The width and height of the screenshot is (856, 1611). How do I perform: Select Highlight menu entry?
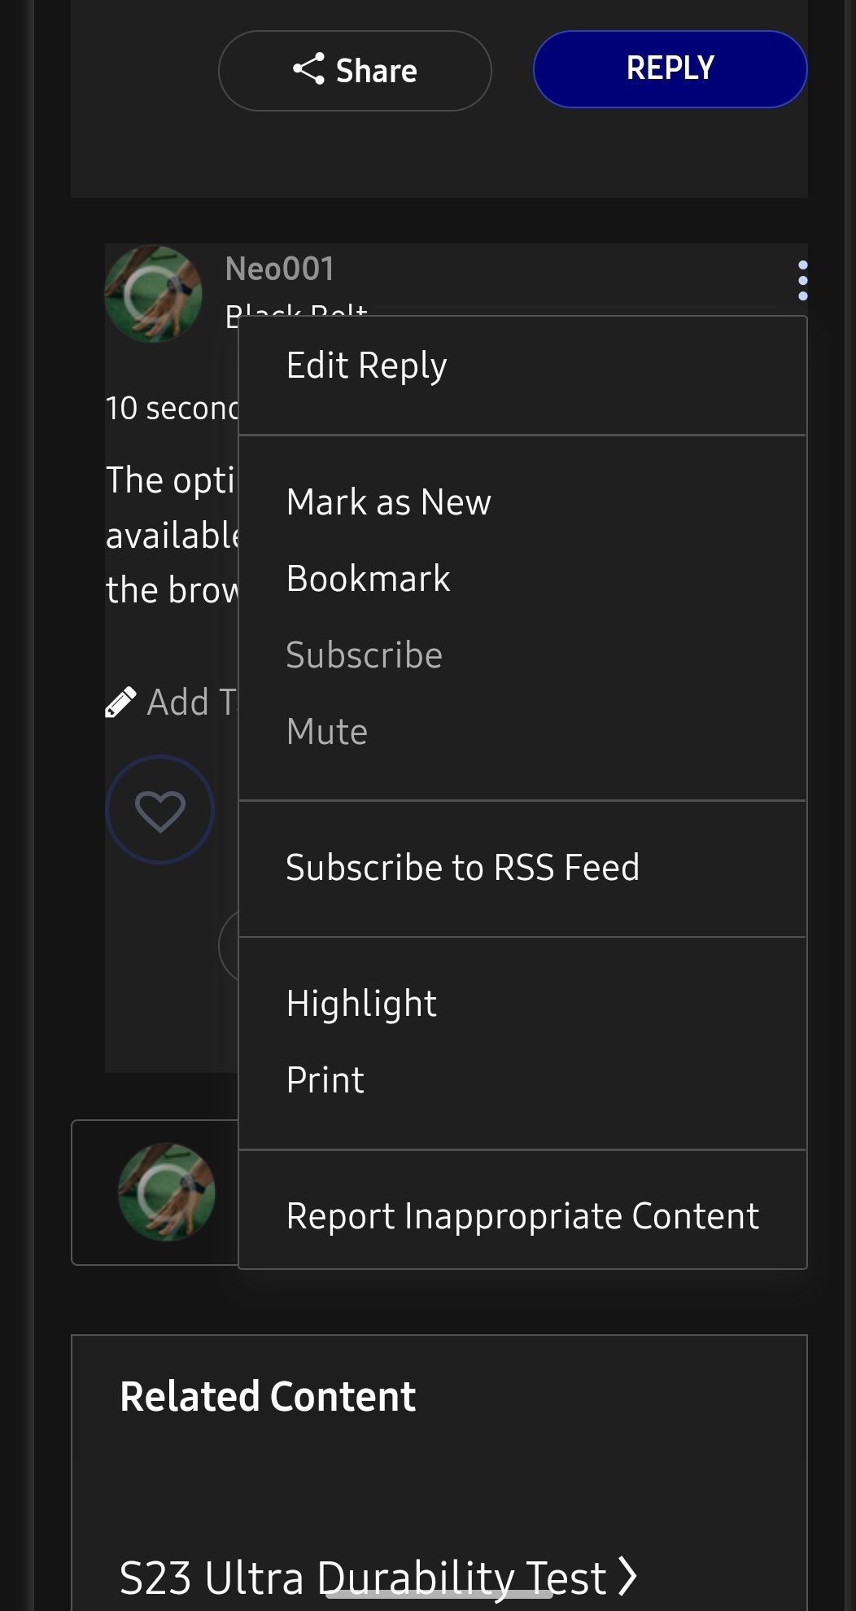point(361,1004)
